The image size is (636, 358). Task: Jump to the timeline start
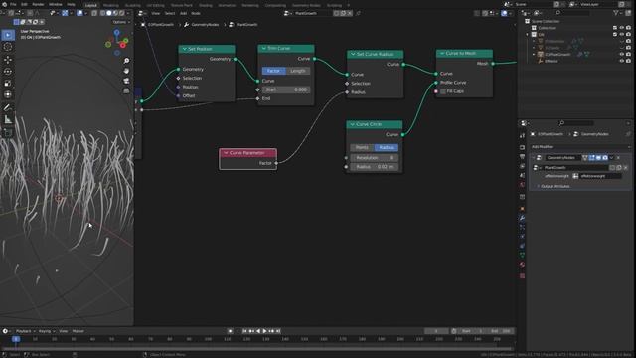[244, 331]
